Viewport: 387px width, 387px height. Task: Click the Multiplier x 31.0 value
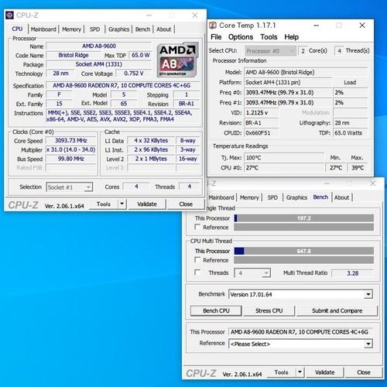click(71, 149)
